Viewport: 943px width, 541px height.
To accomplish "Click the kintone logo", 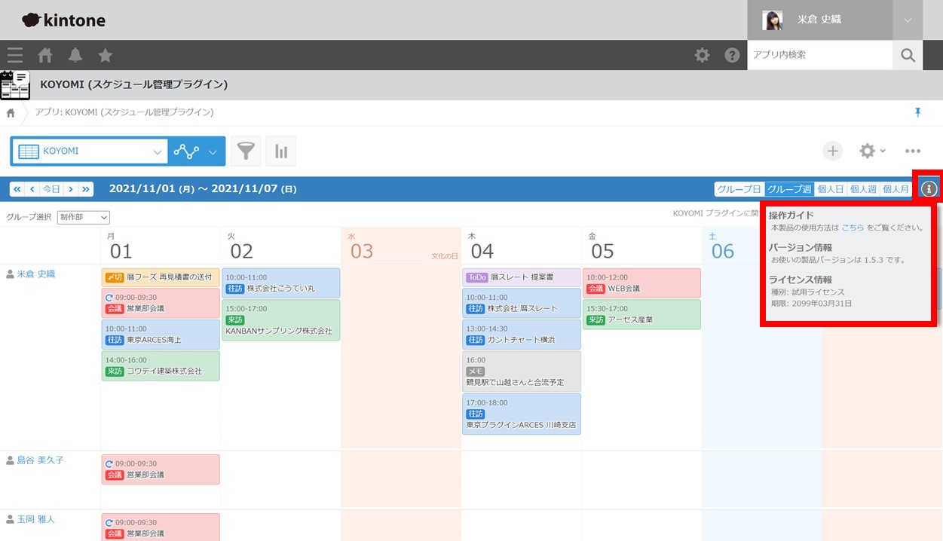I will tap(64, 20).
